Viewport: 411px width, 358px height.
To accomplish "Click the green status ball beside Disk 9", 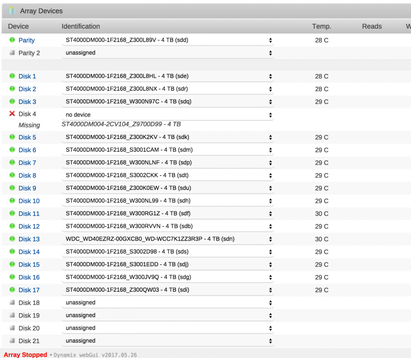I will [x=12, y=188].
